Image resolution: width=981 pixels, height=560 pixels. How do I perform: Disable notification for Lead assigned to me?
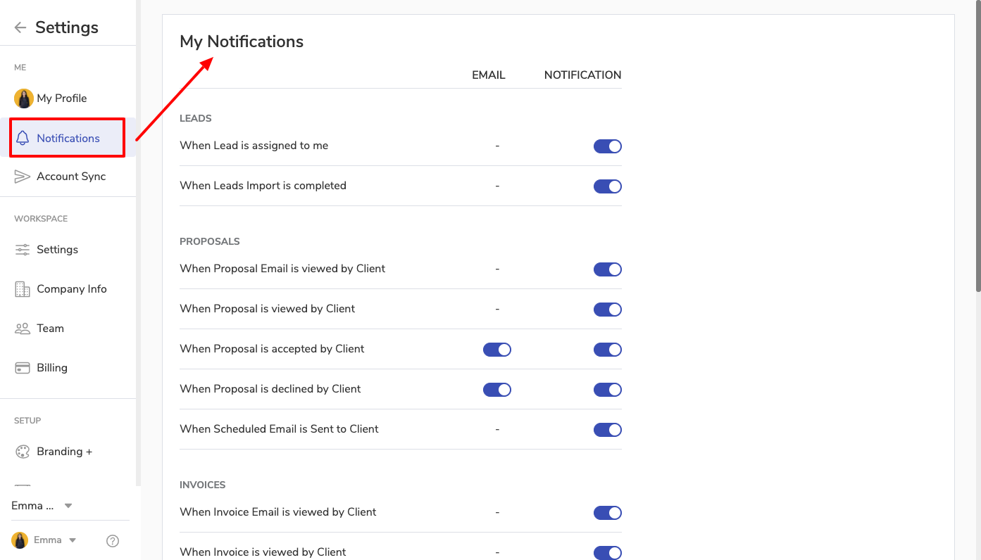tap(607, 146)
